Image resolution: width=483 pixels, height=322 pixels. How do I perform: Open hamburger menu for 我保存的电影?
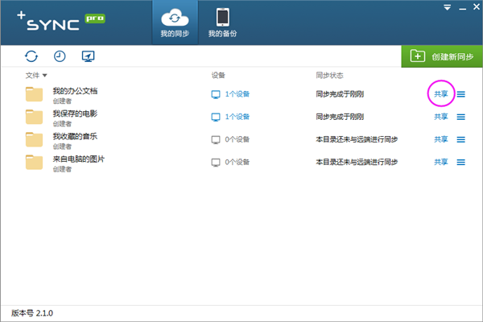pos(461,117)
